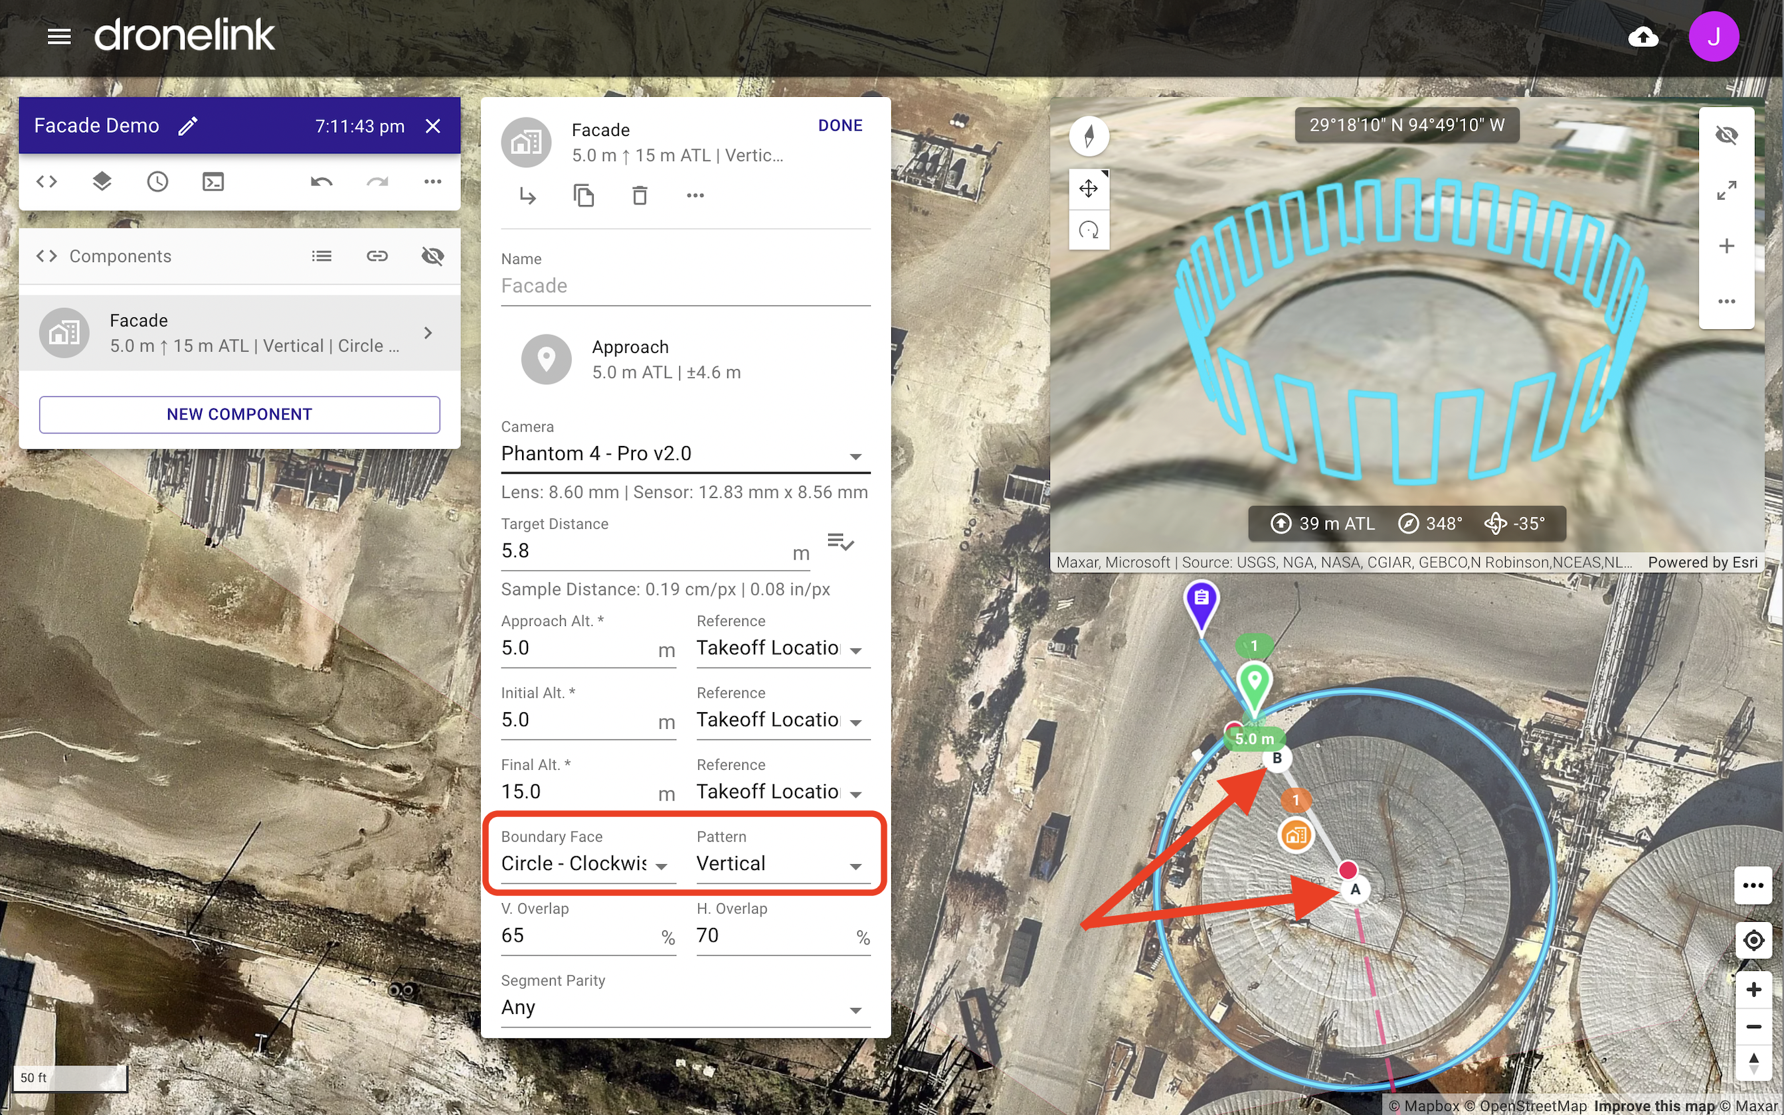Open the hamburger main menu
Image resolution: width=1784 pixels, height=1115 pixels.
59,36
